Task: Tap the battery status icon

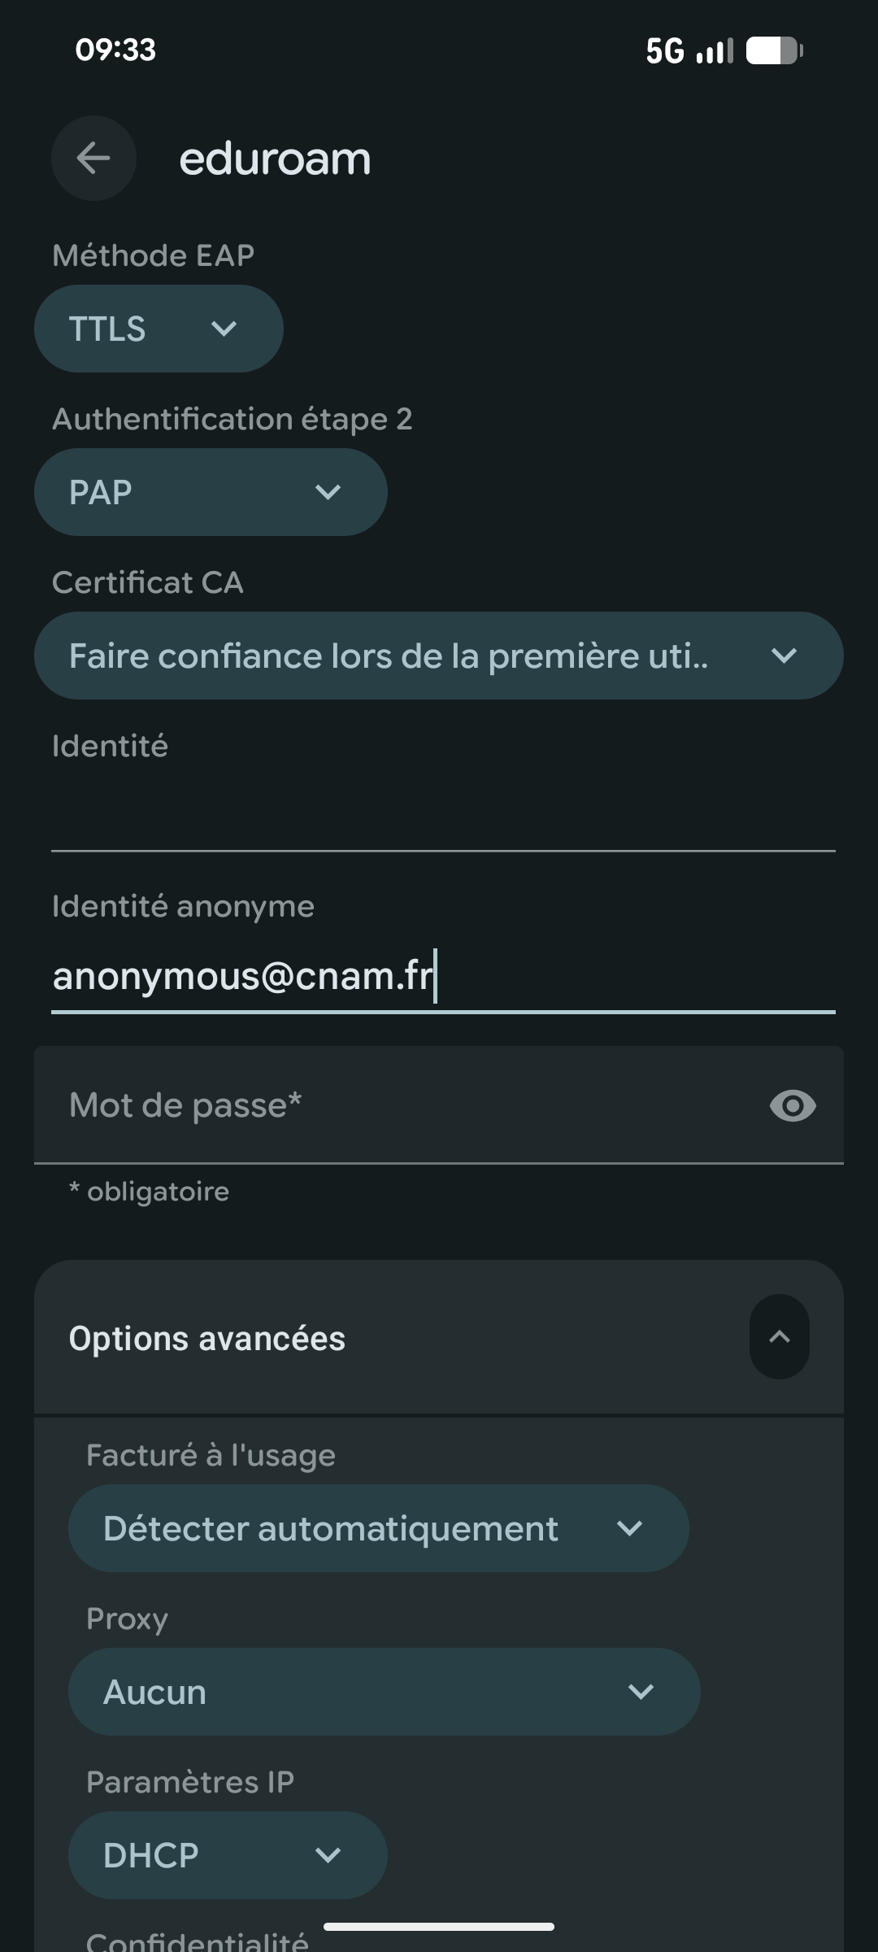Action: point(774,51)
